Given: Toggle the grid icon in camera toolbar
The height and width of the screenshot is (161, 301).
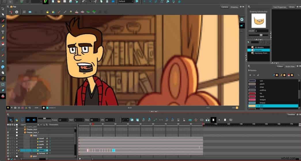Looking at the screenshot, I should click(x=24, y=12).
